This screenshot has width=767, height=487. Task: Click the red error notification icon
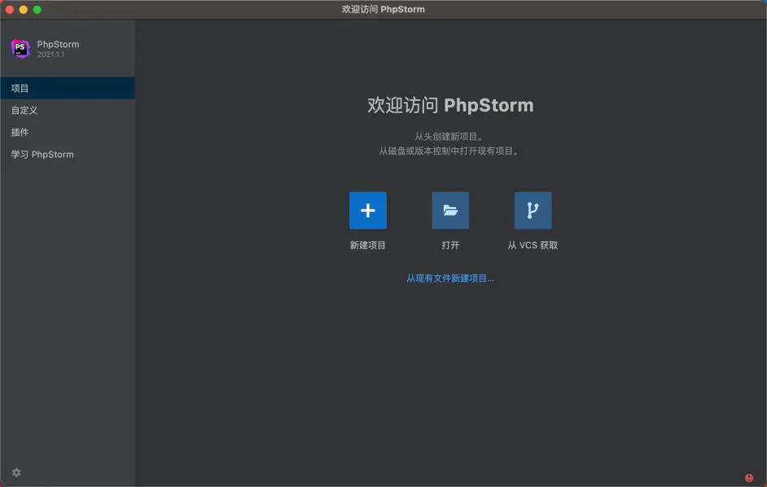(x=749, y=478)
